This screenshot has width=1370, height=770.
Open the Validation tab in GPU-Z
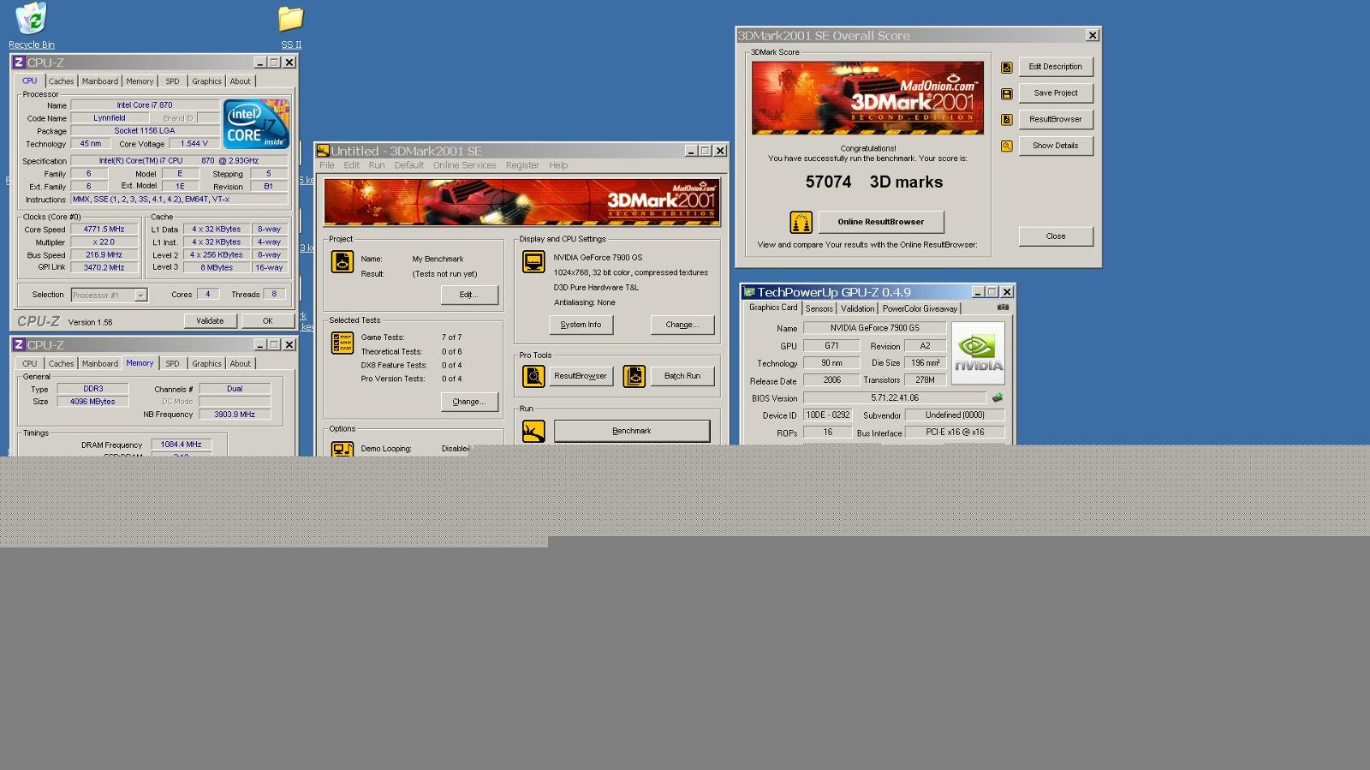pyautogui.click(x=857, y=308)
